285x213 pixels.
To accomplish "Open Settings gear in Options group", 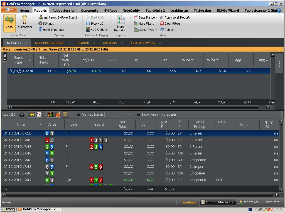I will click(x=46, y=24).
